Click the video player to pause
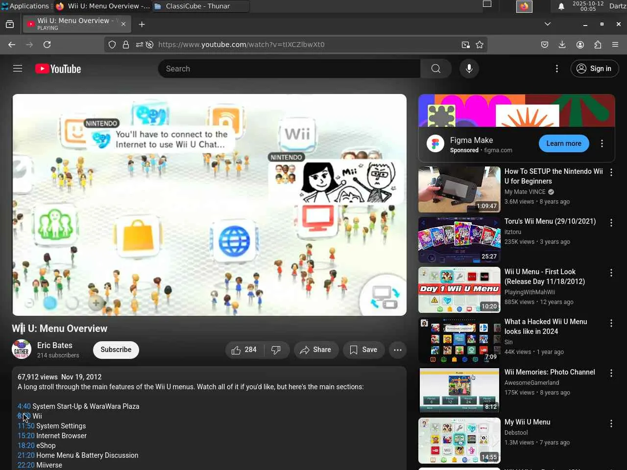Viewport: 627px width, 470px height. coord(209,205)
